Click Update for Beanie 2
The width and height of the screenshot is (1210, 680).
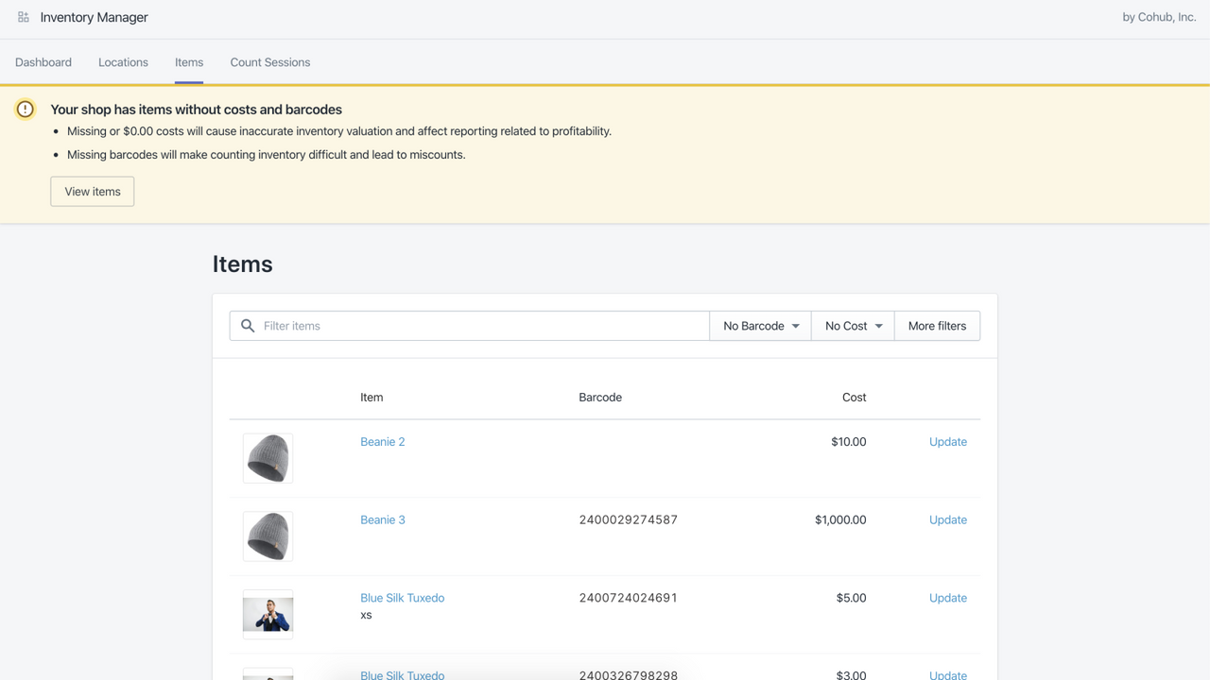[948, 442]
